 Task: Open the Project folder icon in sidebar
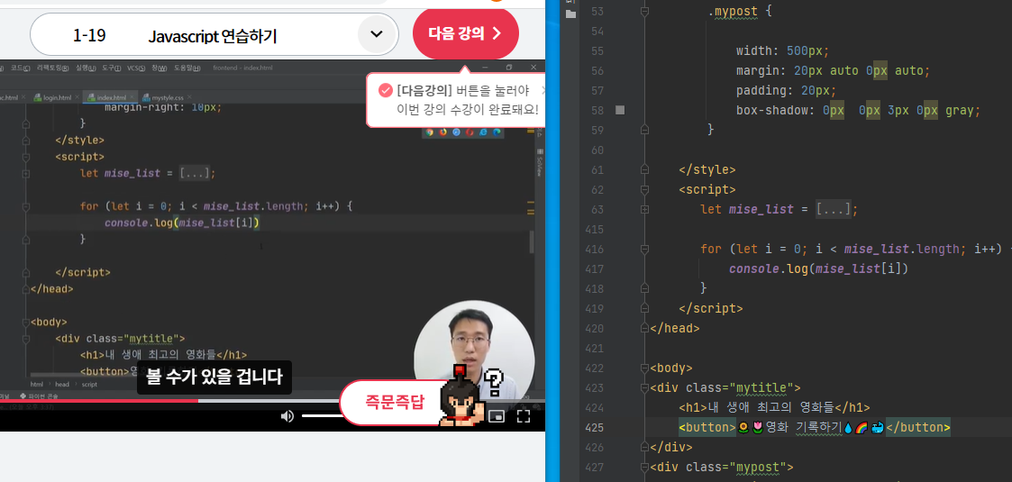pyautogui.click(x=570, y=14)
